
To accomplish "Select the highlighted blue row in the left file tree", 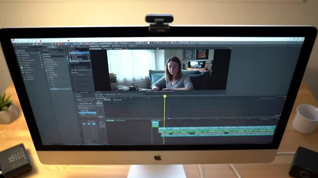I will coord(61,89).
